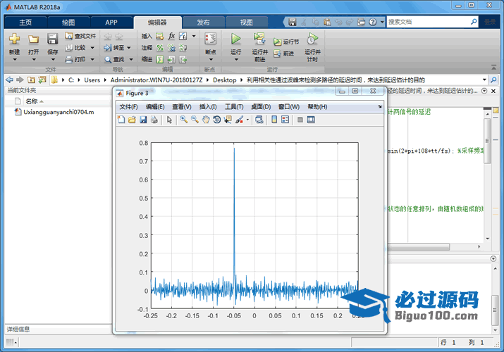This screenshot has height=352, width=504.
Task: Click the Run Section (运行节) button
Action: tap(286, 42)
